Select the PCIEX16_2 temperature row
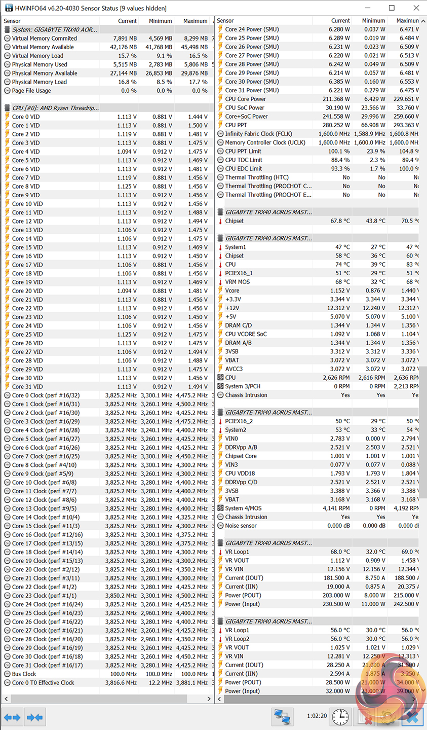Viewport: 427px width, 730px height. [318, 421]
